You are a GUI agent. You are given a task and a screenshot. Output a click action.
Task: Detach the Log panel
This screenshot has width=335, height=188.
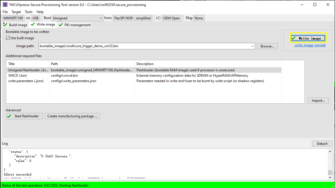322,143
